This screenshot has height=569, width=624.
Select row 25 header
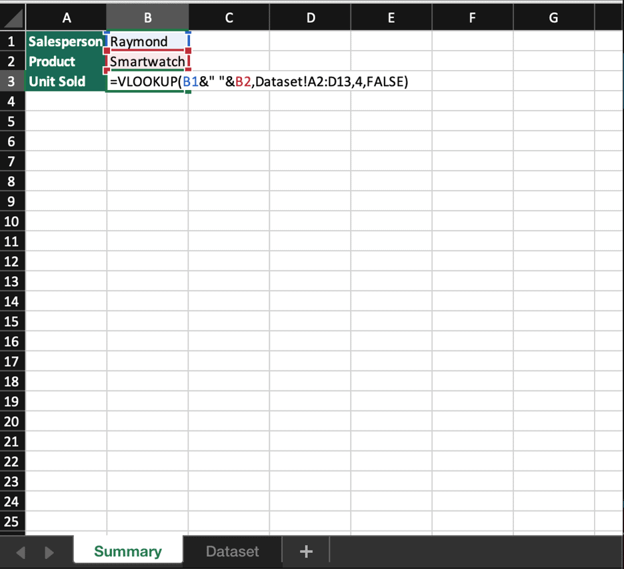[x=12, y=521]
